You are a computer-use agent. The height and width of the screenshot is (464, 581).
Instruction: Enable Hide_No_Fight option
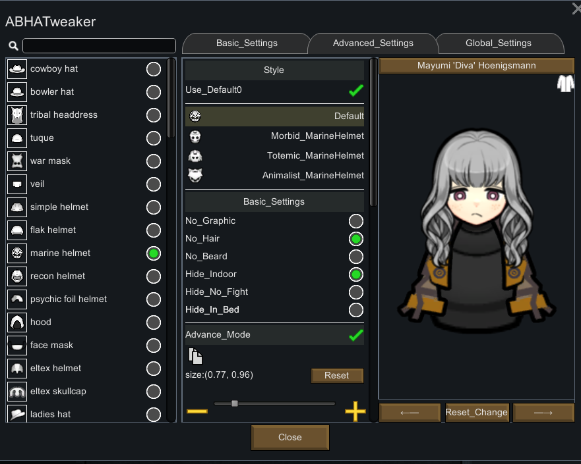point(356,292)
